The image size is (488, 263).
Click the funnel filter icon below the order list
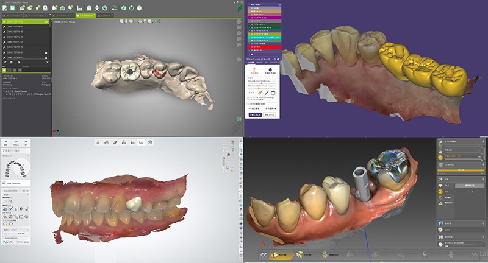click(19, 62)
